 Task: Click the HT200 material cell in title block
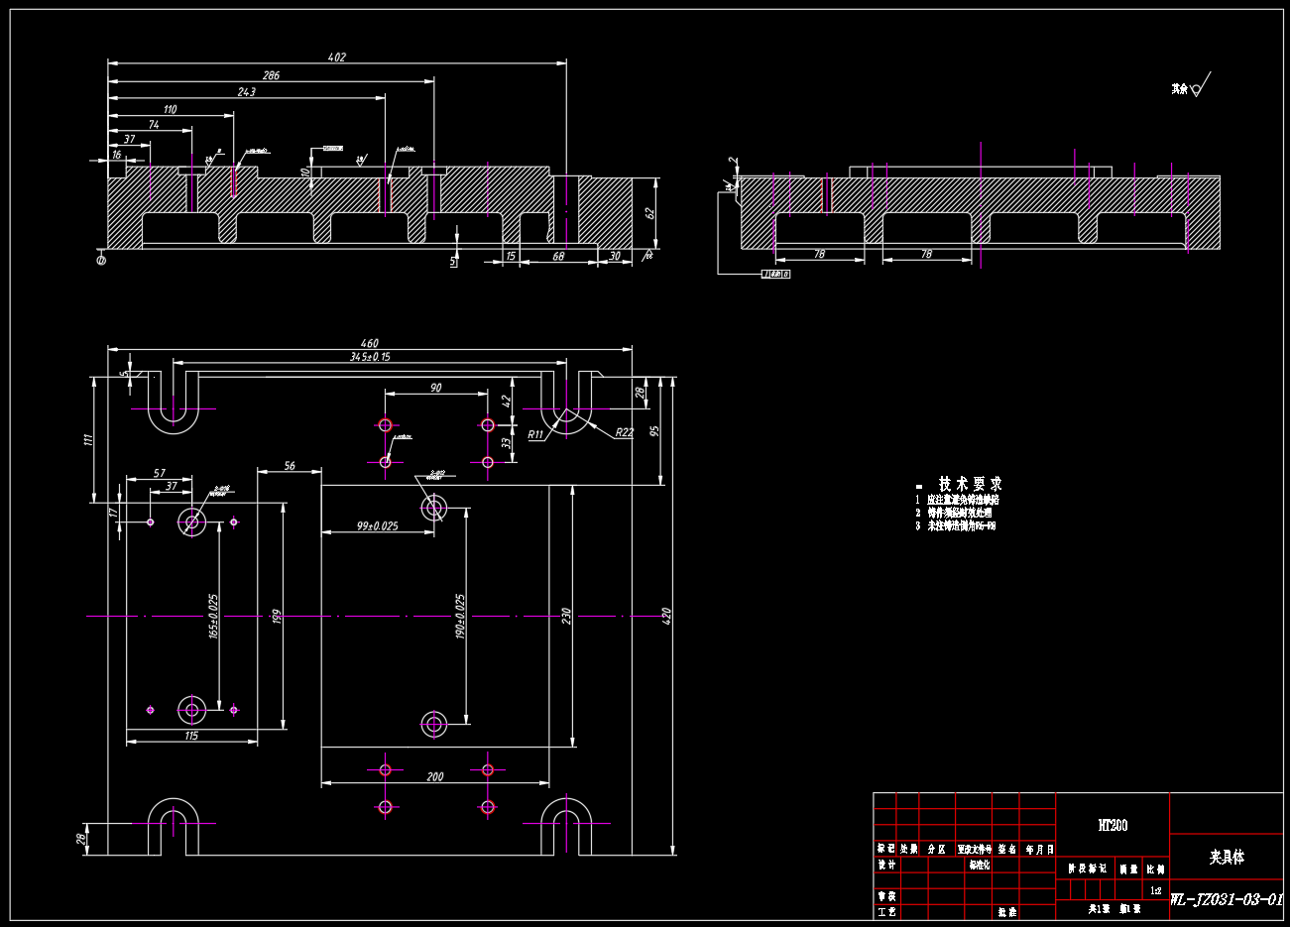pyautogui.click(x=1113, y=825)
